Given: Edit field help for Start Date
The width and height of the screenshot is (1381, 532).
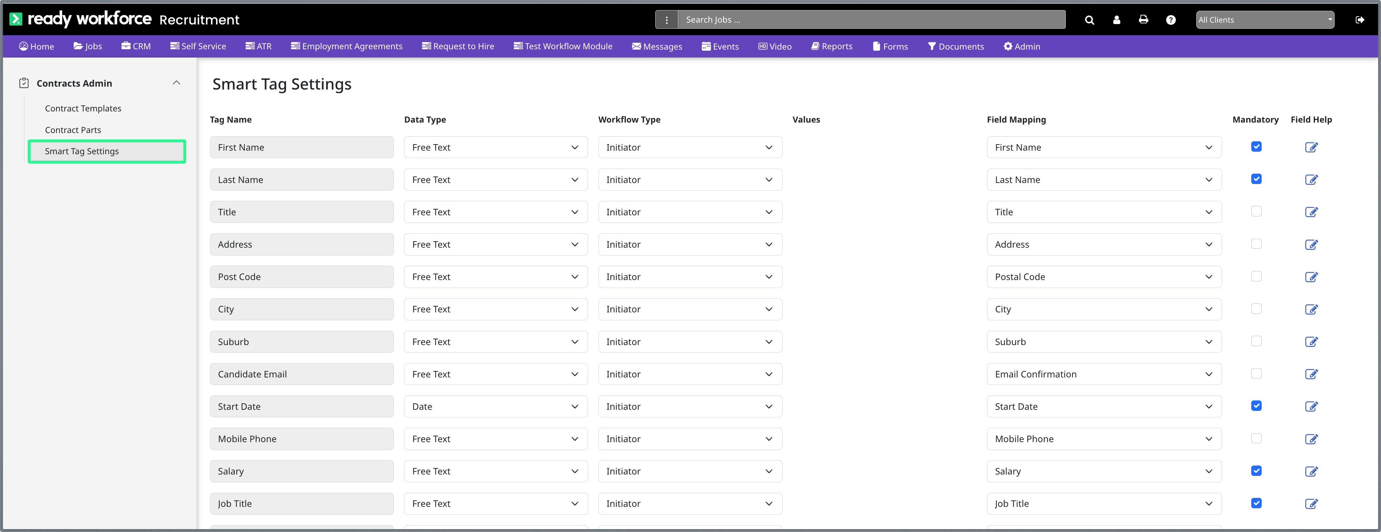Looking at the screenshot, I should click(1311, 407).
